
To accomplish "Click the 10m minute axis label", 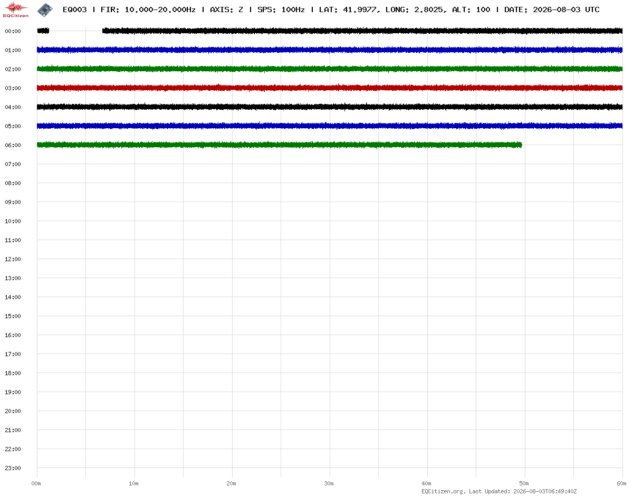I will pos(134,483).
